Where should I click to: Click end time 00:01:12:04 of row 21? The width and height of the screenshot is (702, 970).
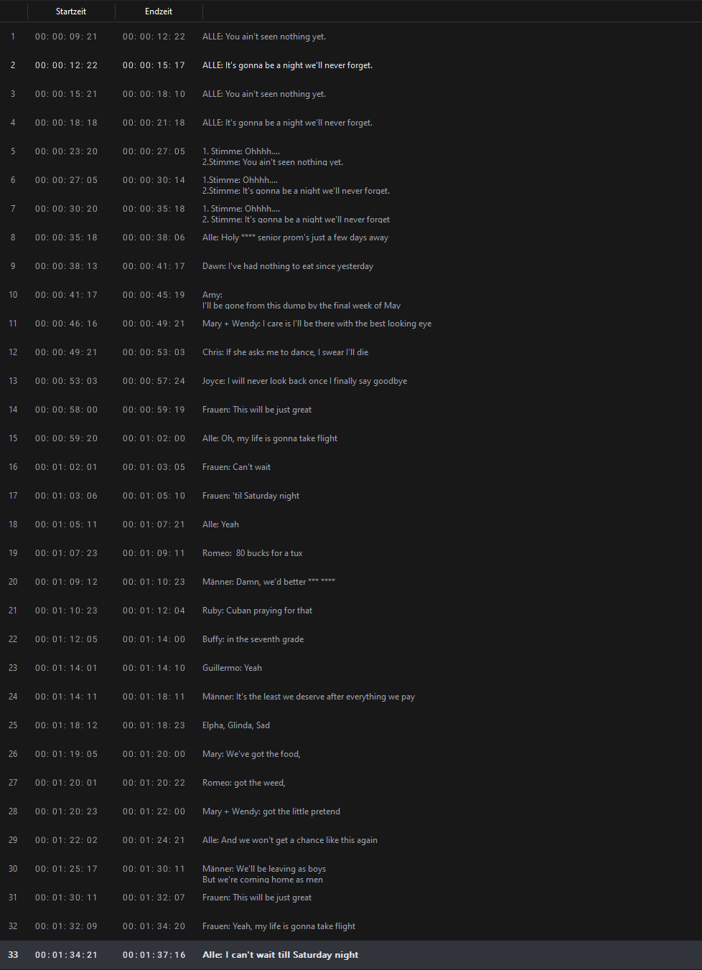(154, 611)
